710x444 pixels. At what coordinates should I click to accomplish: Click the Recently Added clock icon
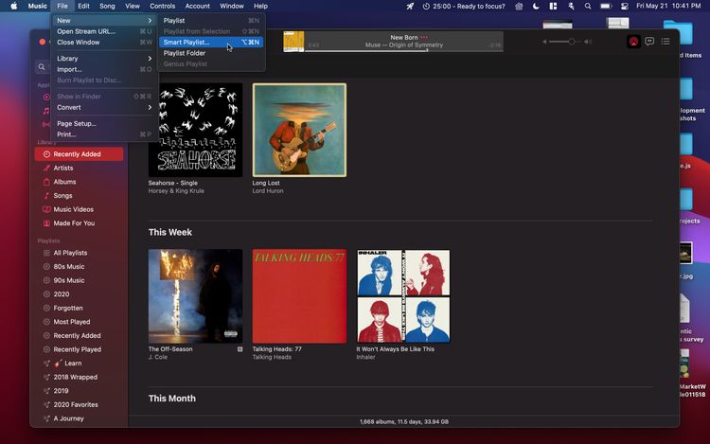click(46, 154)
